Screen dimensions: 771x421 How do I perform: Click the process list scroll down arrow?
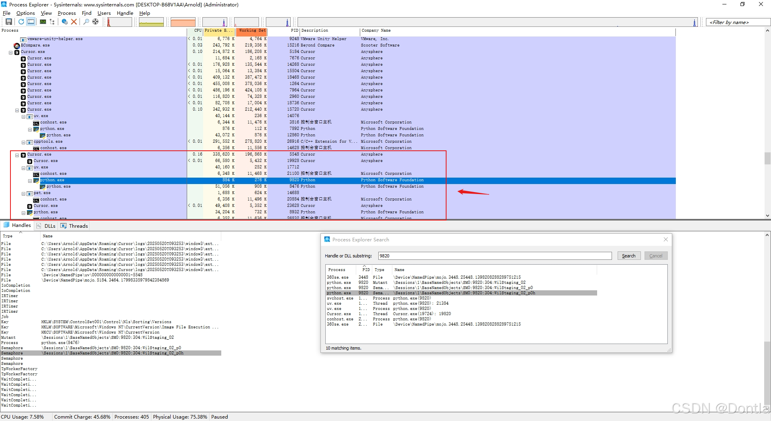767,215
